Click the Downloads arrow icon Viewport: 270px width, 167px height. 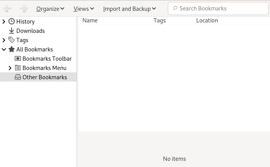(12, 31)
